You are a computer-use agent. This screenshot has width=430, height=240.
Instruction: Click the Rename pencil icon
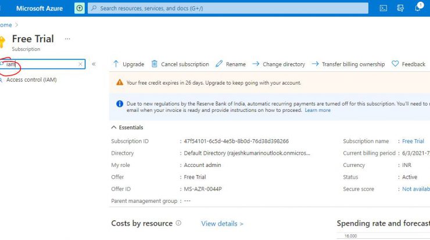pyautogui.click(x=219, y=64)
